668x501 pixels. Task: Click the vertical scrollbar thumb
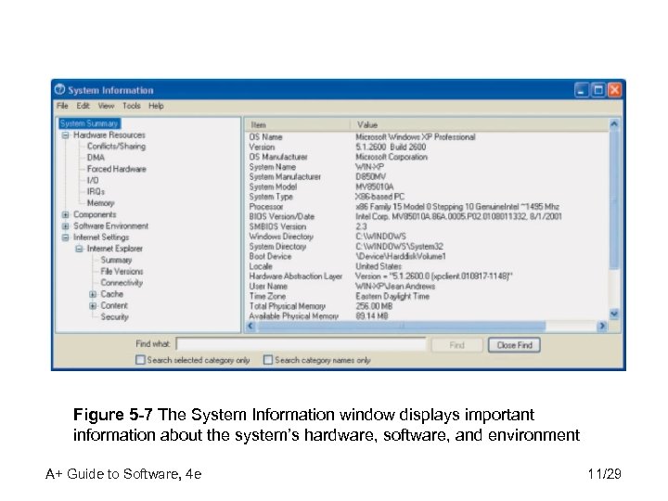(614, 199)
